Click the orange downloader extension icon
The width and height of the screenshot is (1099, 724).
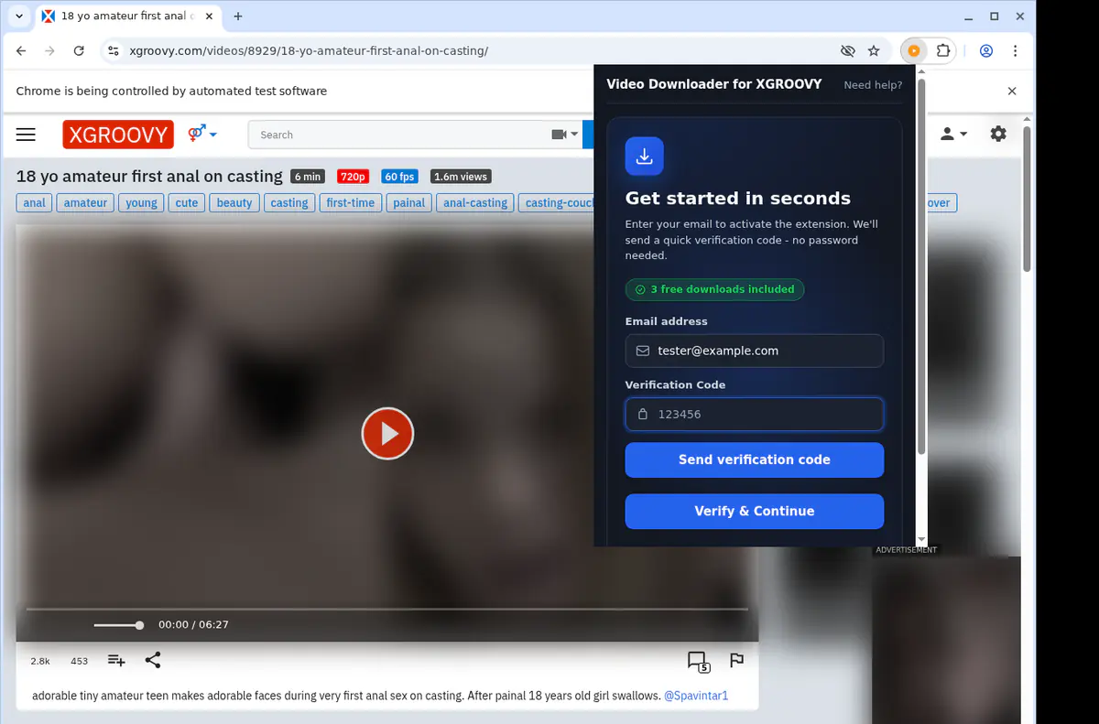914,51
